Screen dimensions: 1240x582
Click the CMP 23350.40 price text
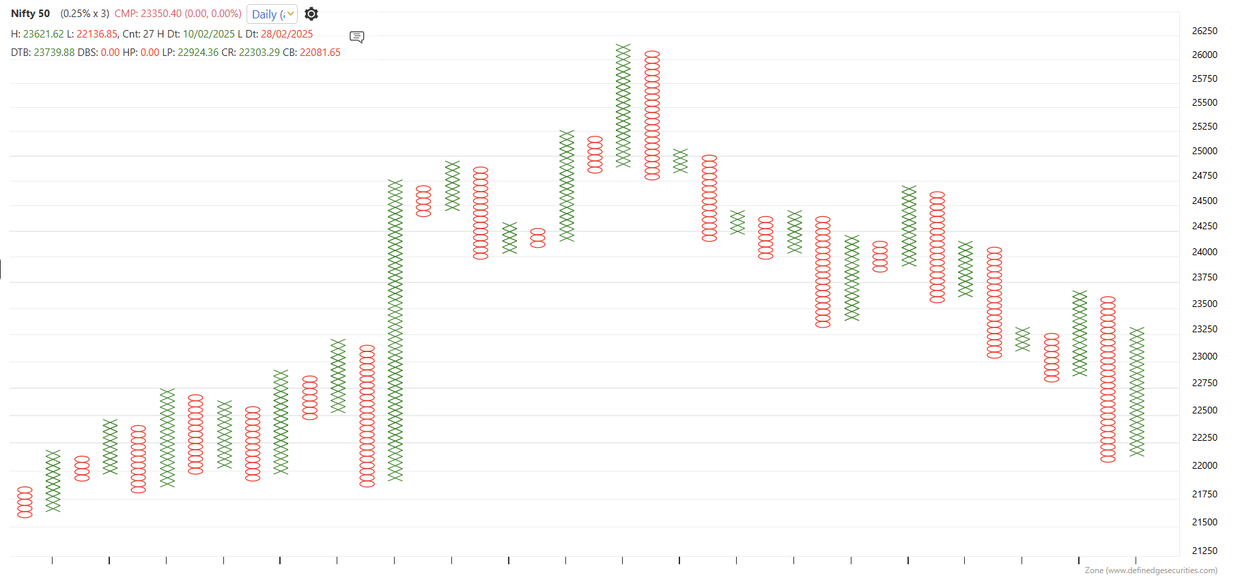tap(178, 14)
